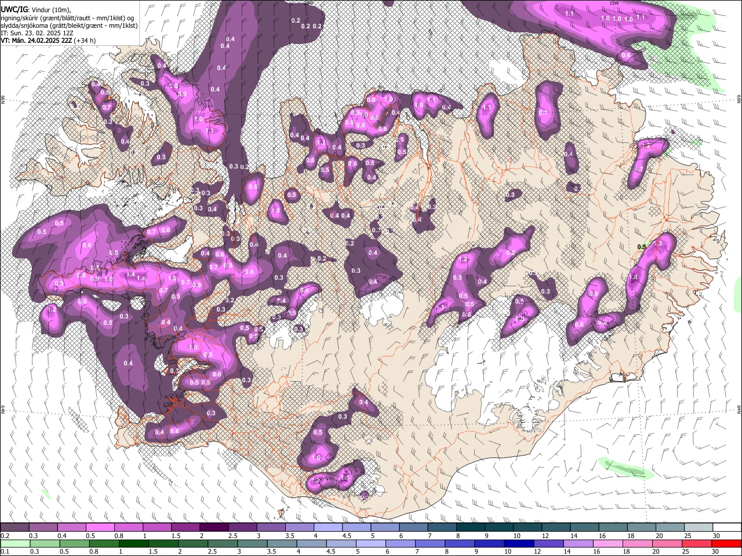This screenshot has height=556, width=742.
Task: Click the palest green 0.1–0.3 rain swatch
Action: [x=15, y=543]
